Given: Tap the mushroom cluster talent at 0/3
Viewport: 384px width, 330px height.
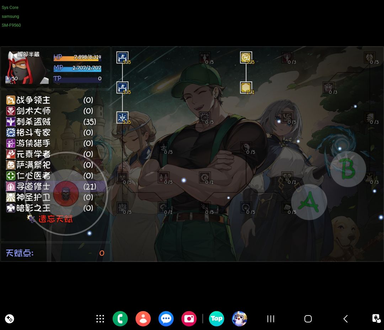Looking at the screenshot, I should pos(328,87).
